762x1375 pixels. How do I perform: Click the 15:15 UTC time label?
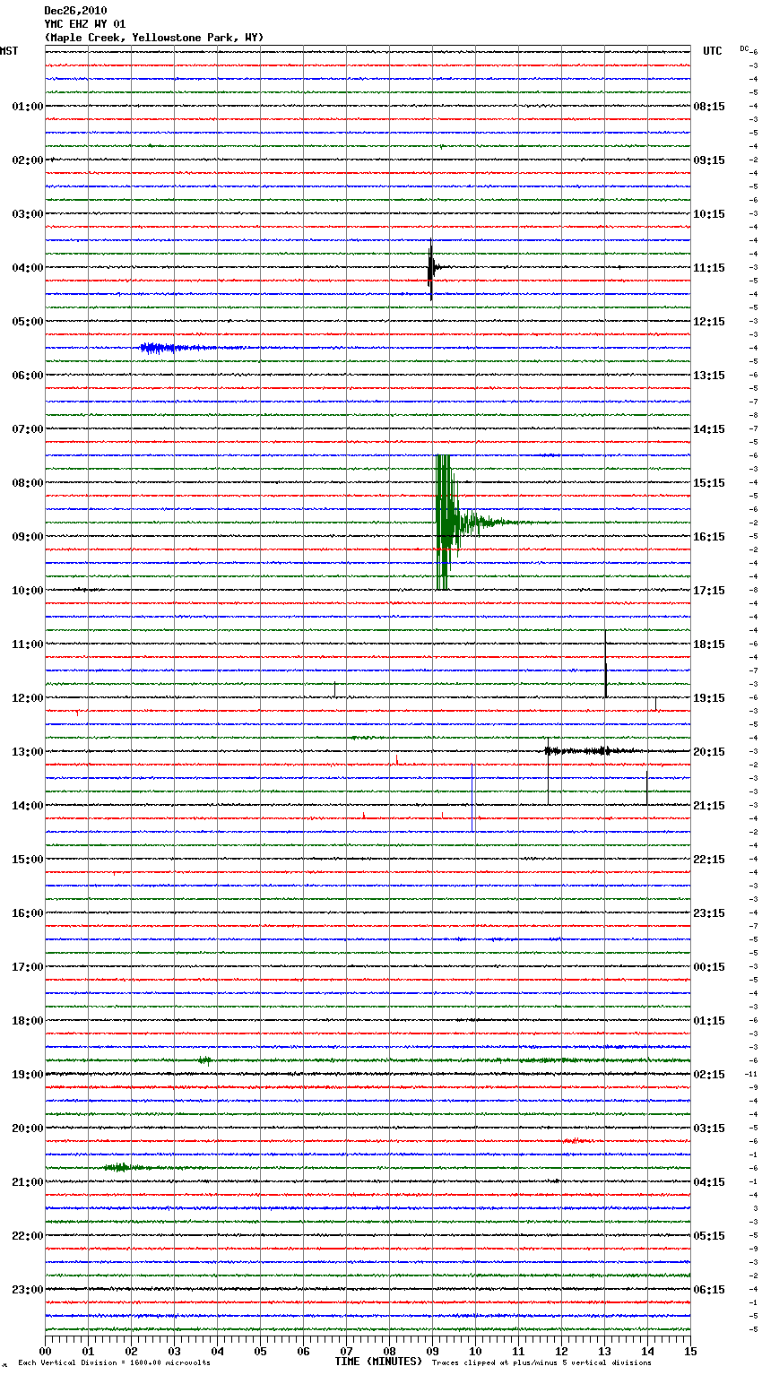click(x=709, y=483)
